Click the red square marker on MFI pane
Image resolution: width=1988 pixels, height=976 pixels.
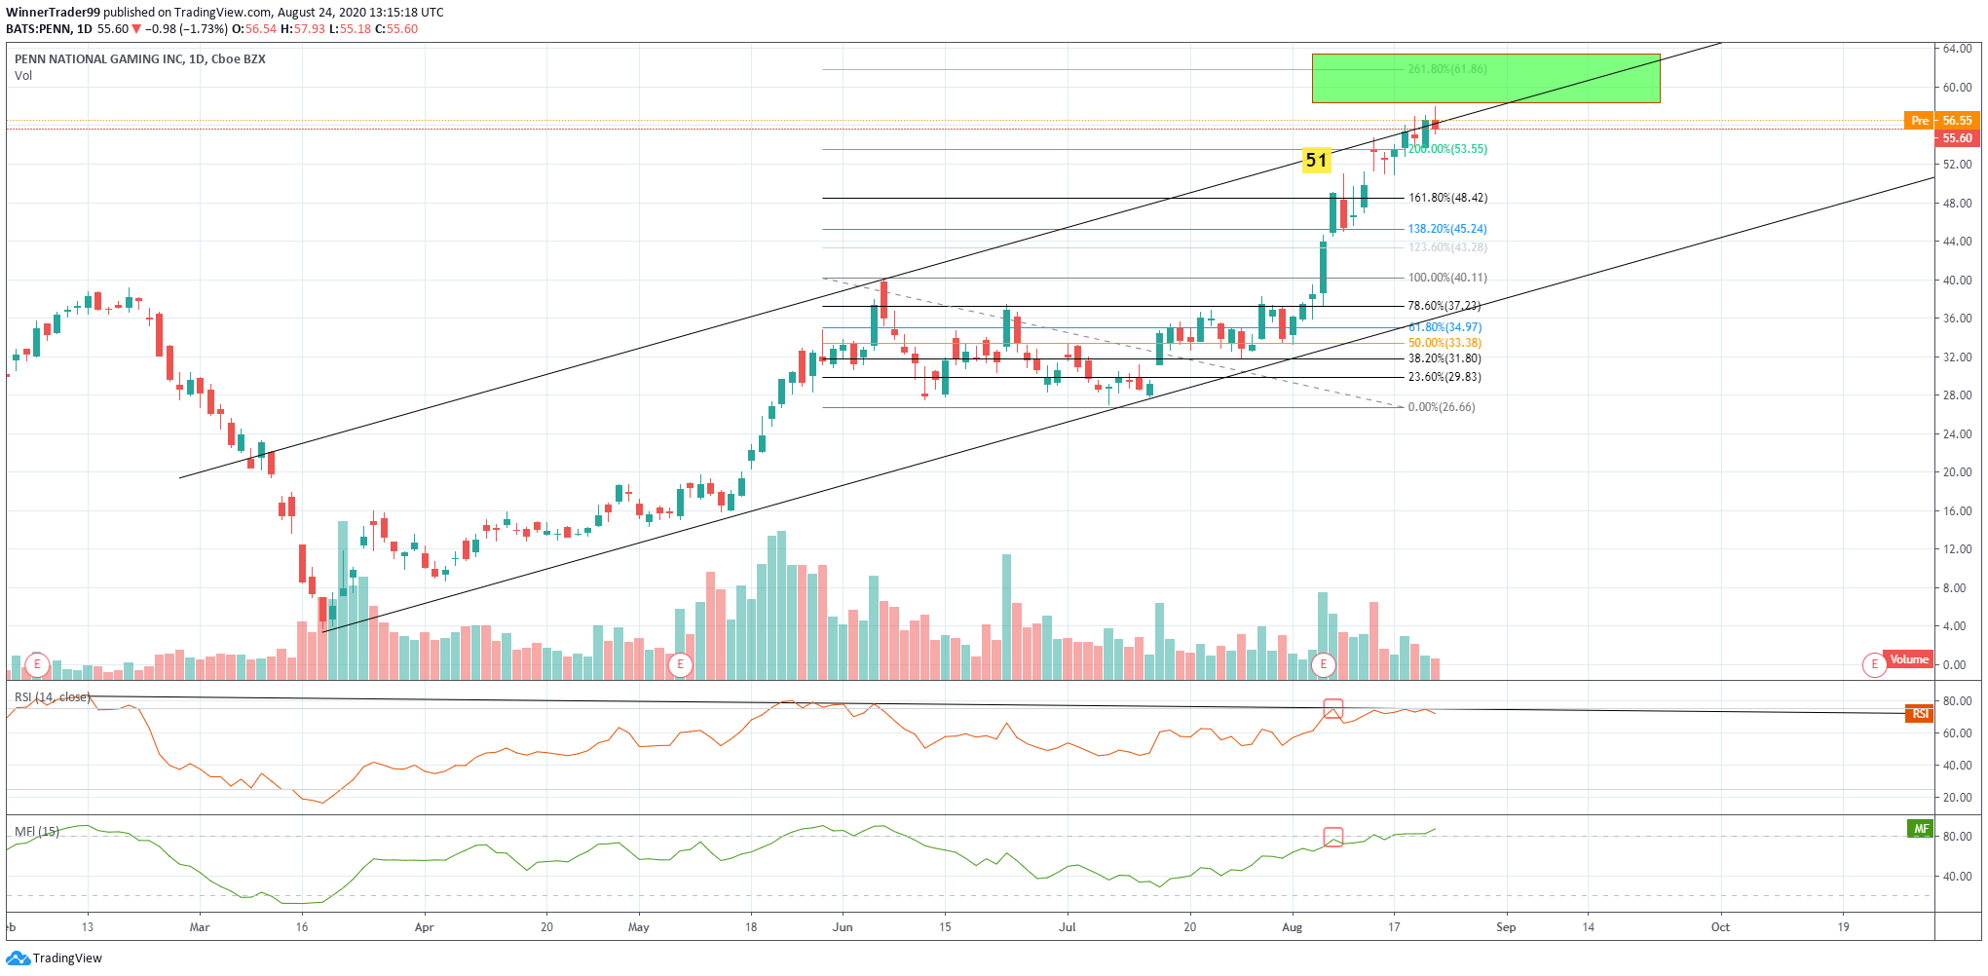pyautogui.click(x=1332, y=837)
